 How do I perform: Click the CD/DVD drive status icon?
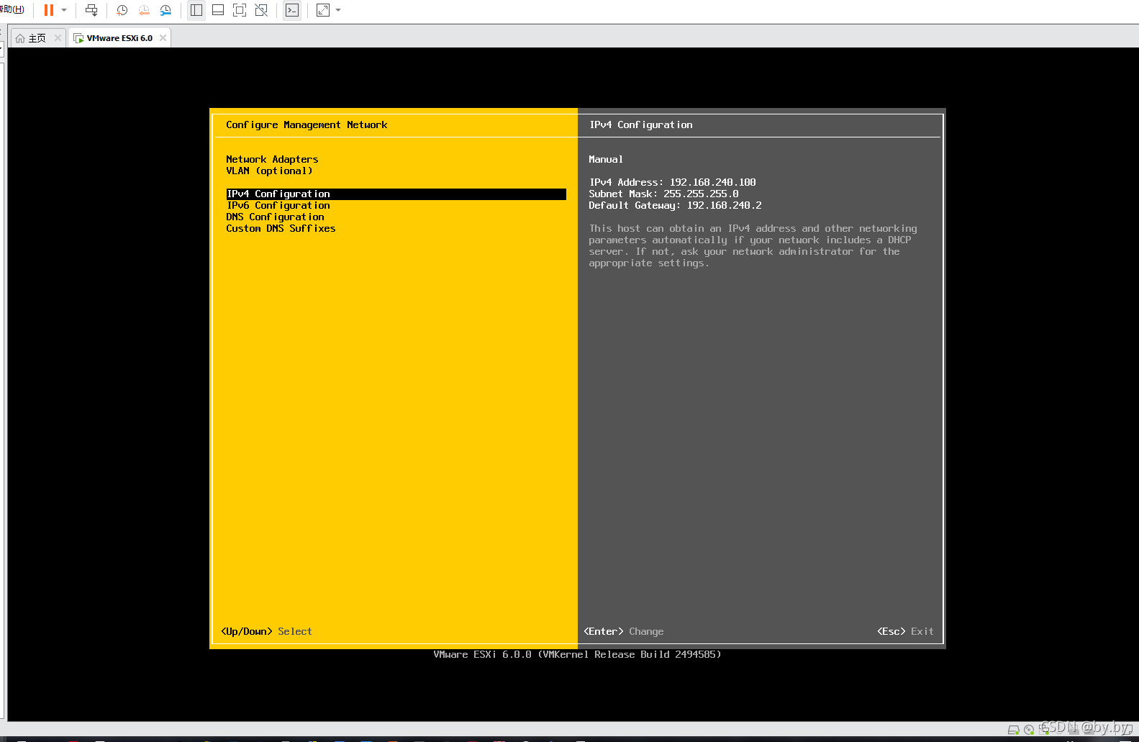[1029, 729]
